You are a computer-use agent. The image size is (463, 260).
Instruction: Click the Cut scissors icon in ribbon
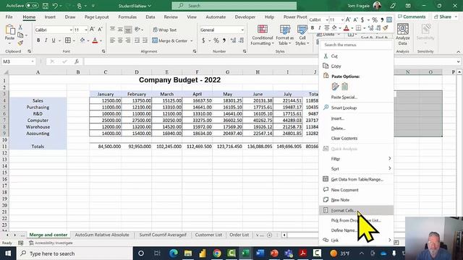tap(20, 27)
